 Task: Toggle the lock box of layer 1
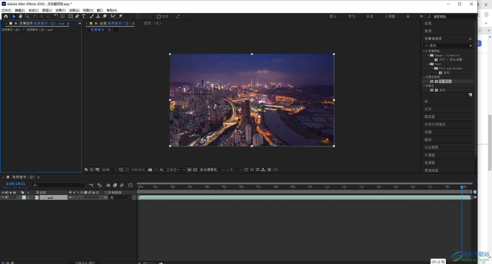(15, 197)
